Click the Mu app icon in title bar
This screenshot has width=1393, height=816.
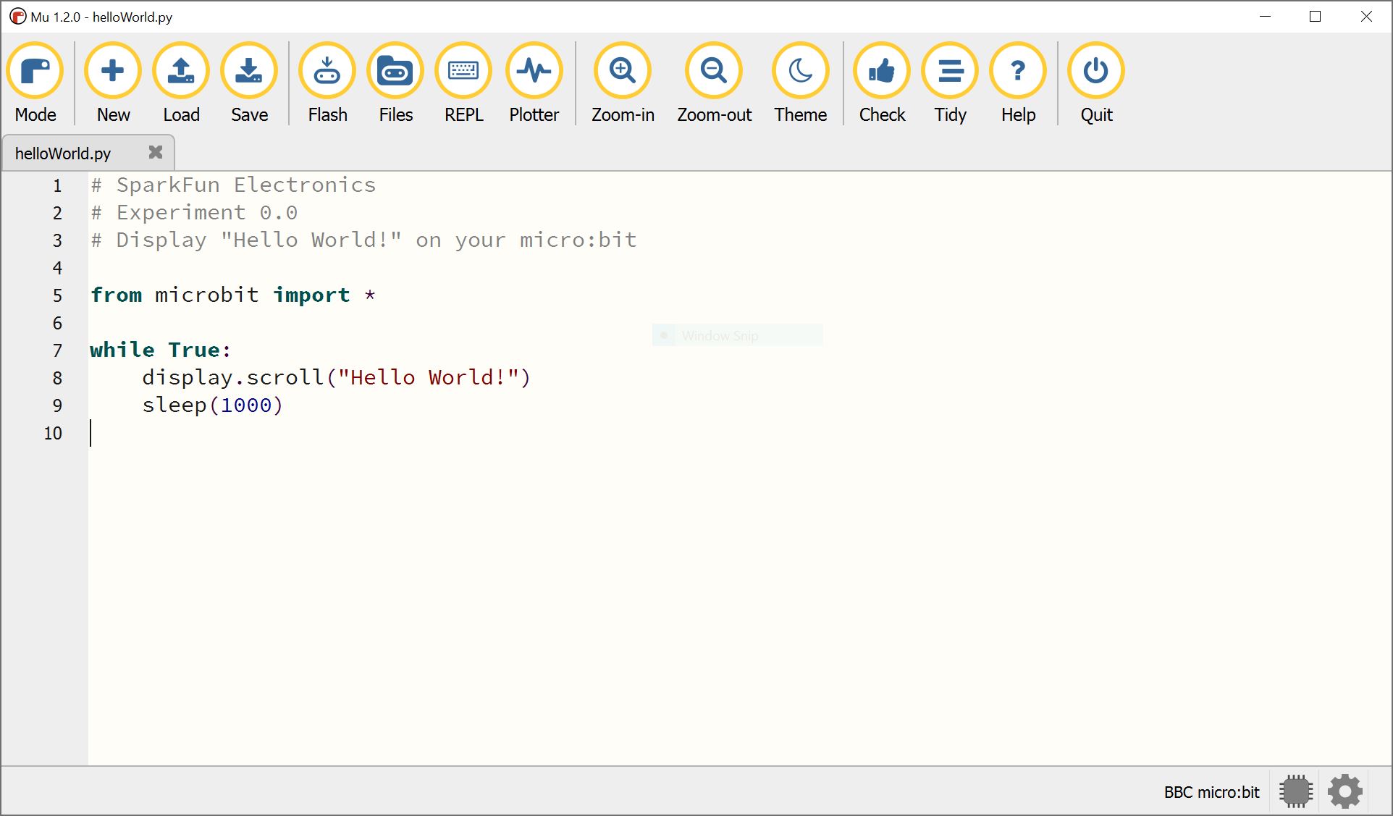17,17
